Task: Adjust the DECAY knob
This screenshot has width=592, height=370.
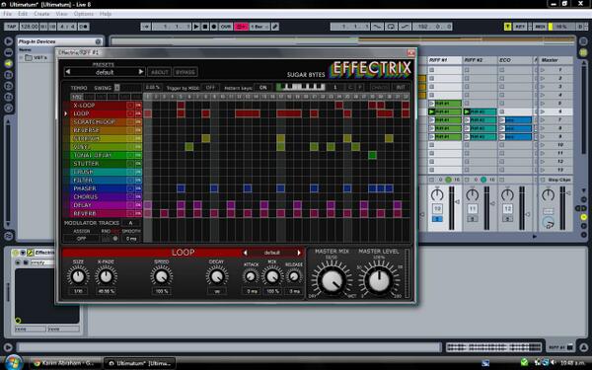Action: (x=217, y=276)
